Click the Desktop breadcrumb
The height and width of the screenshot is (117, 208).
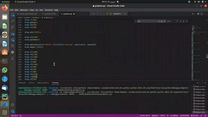(36, 18)
